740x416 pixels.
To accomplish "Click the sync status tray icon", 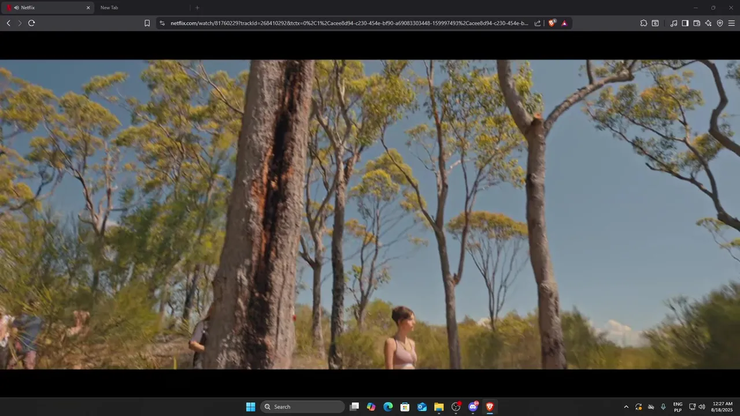I will point(638,407).
